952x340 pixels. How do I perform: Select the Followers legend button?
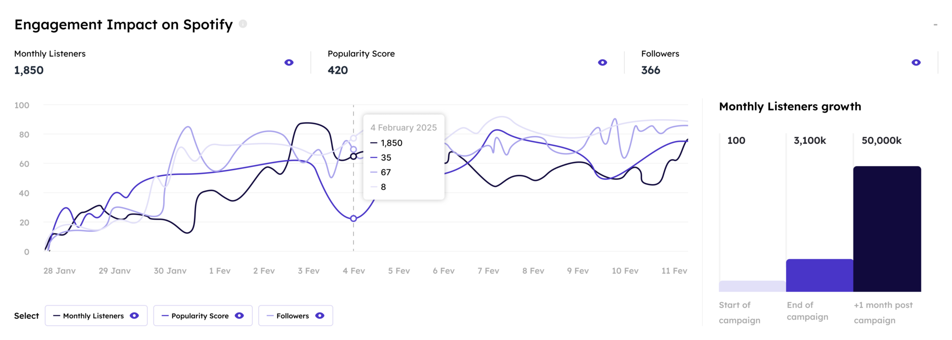pyautogui.click(x=296, y=315)
